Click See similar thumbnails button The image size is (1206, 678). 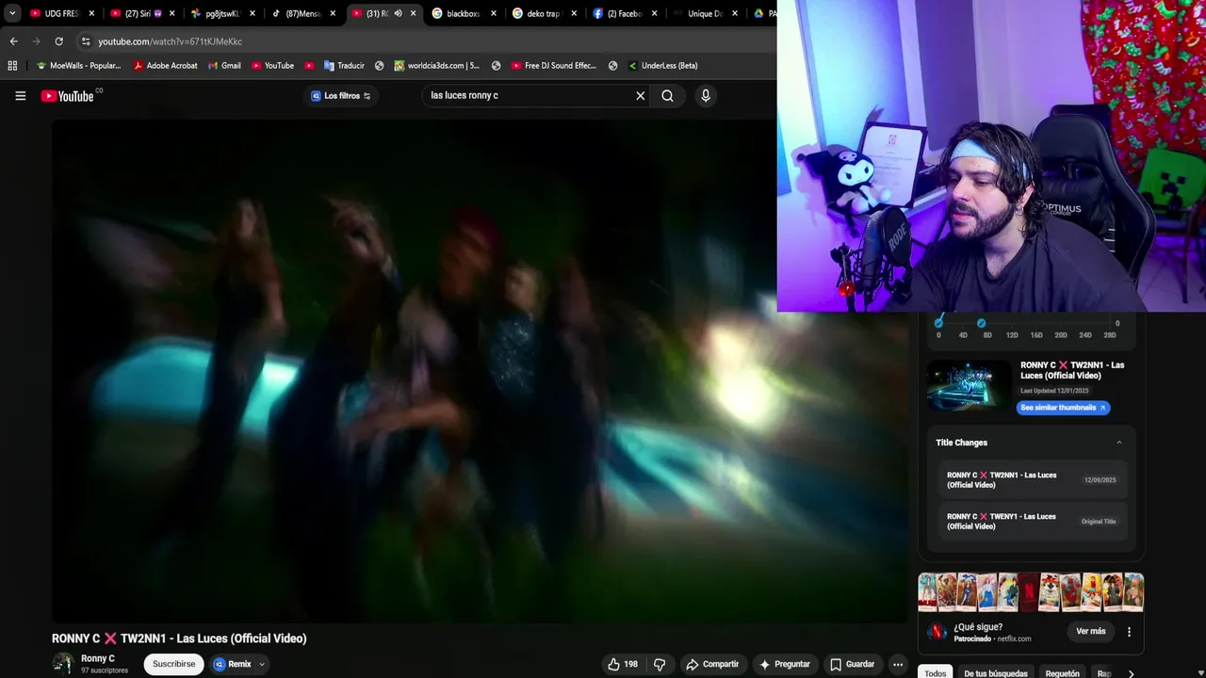[1063, 408]
